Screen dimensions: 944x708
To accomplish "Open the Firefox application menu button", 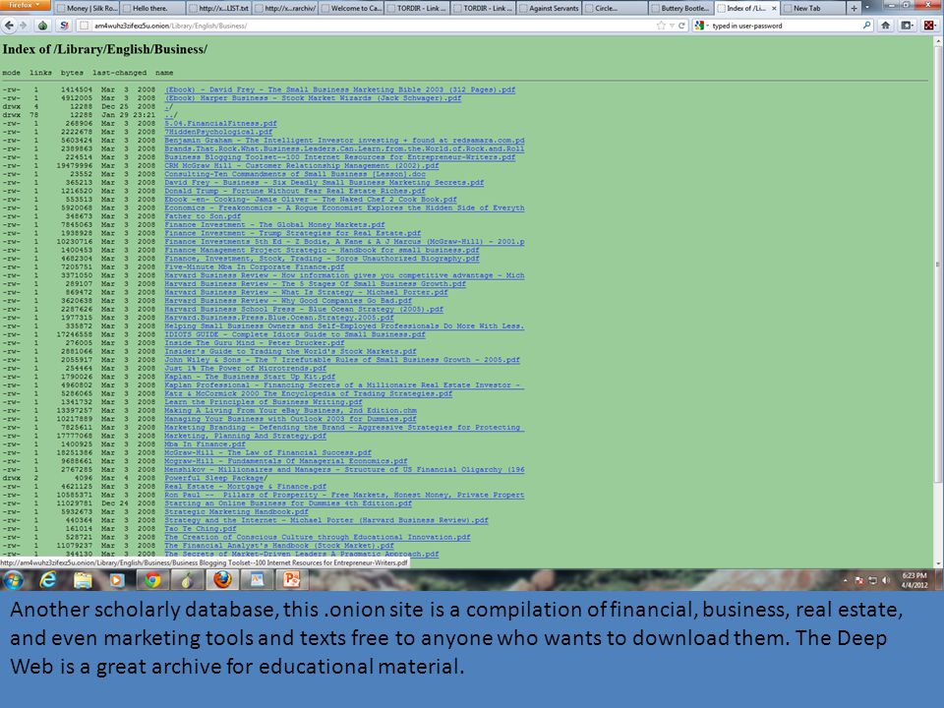I will click(x=25, y=5).
